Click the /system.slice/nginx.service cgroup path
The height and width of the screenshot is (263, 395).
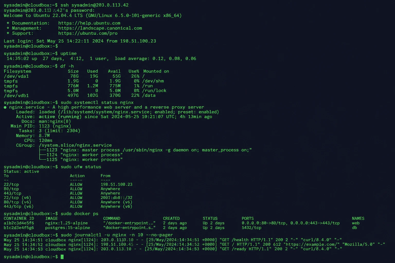[x=75, y=146]
